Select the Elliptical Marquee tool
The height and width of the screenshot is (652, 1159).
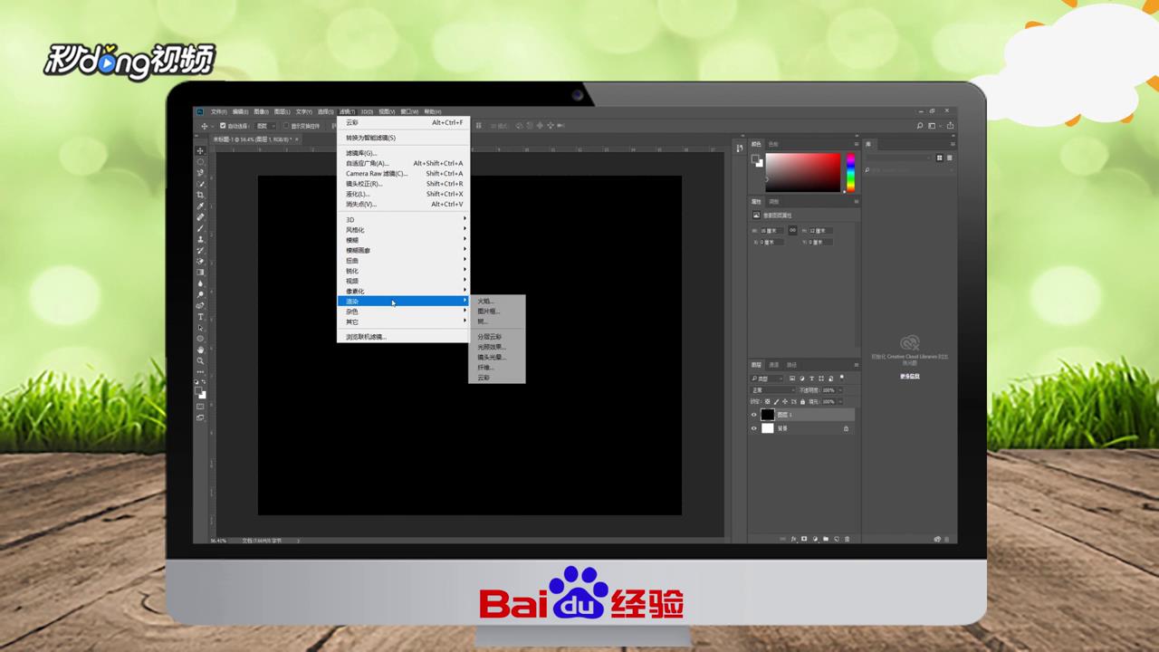pyautogui.click(x=200, y=160)
